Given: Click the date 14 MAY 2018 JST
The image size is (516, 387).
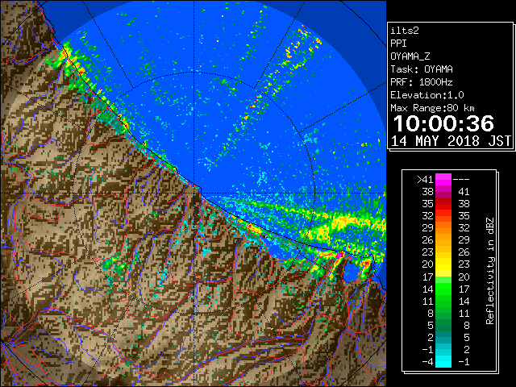Looking at the screenshot, I should click(451, 141).
